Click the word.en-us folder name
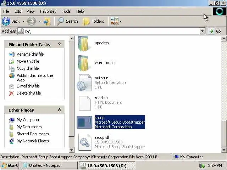Image resolution: width=227 pixels, height=170 pixels. click(x=105, y=63)
